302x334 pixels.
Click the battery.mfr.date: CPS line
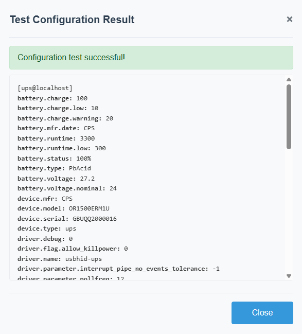(x=56, y=129)
